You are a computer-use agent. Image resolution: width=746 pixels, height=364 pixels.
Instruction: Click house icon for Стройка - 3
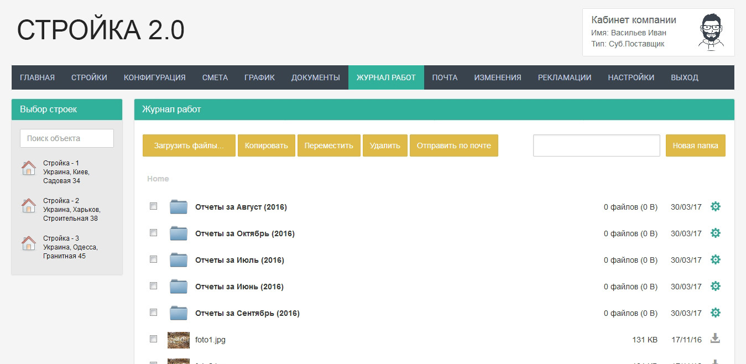pyautogui.click(x=28, y=243)
